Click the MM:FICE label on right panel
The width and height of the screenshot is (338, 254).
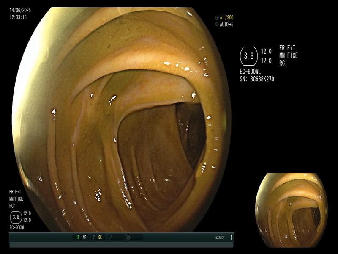point(289,56)
